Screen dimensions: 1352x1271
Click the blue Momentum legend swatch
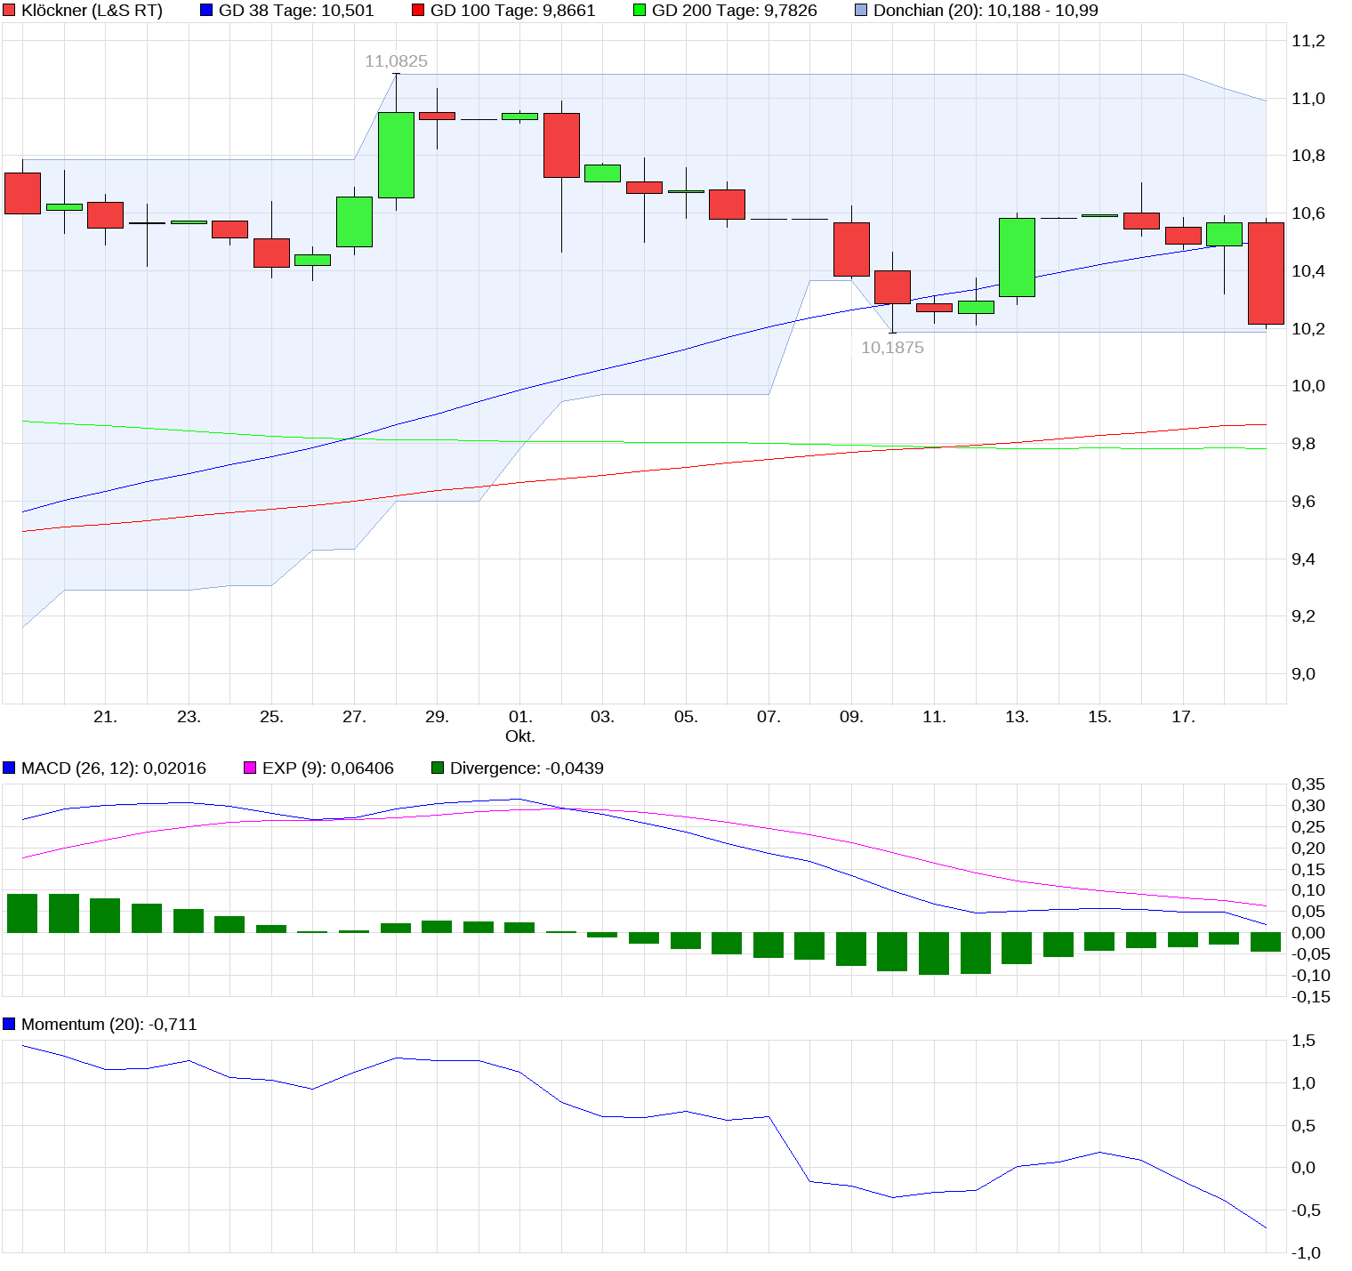coord(9,1024)
